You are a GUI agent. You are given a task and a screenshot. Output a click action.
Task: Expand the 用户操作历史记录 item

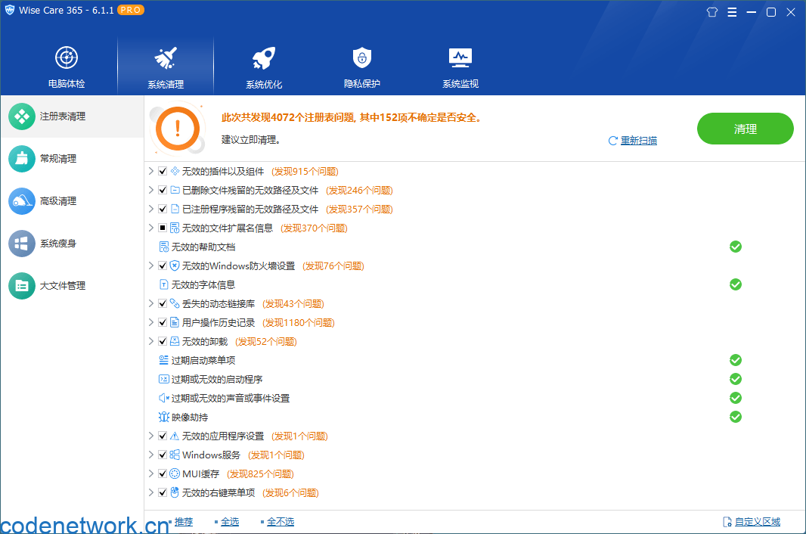click(x=150, y=322)
